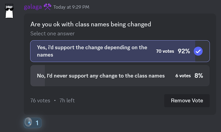221x132 pixels.
Task: Click the unfilled end of the Yes answer bar
Action: coord(202,51)
